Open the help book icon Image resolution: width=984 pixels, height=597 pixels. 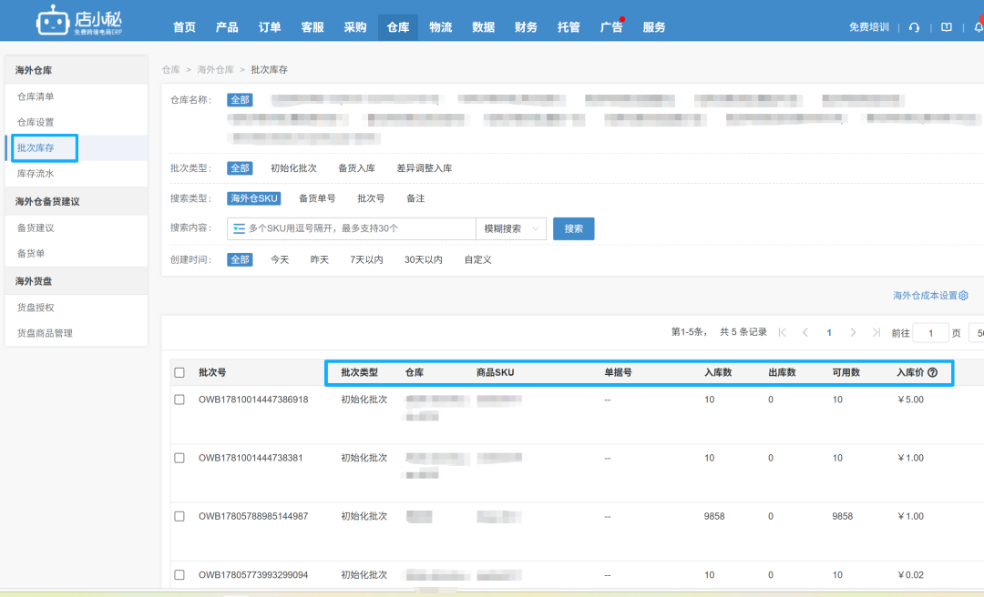947,27
